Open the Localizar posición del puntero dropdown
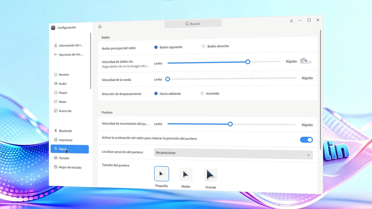The width and height of the screenshot is (372, 209). pyautogui.click(x=233, y=153)
